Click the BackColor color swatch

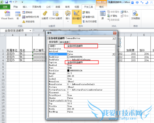tap(68, 57)
